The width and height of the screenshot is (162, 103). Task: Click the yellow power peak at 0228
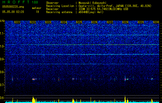click(125, 99)
